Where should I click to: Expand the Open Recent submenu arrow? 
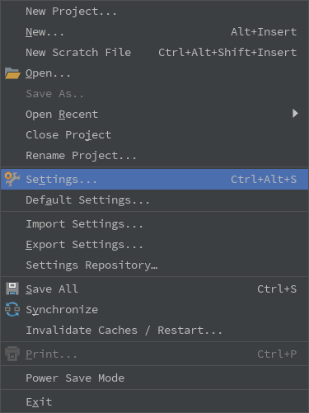tap(295, 114)
